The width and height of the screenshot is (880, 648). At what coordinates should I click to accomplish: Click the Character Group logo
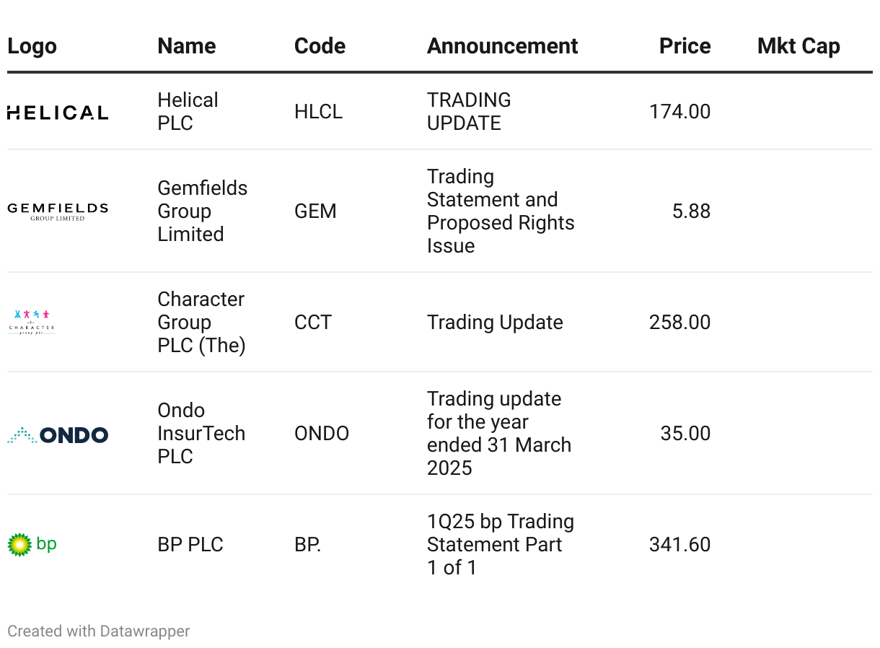(31, 322)
